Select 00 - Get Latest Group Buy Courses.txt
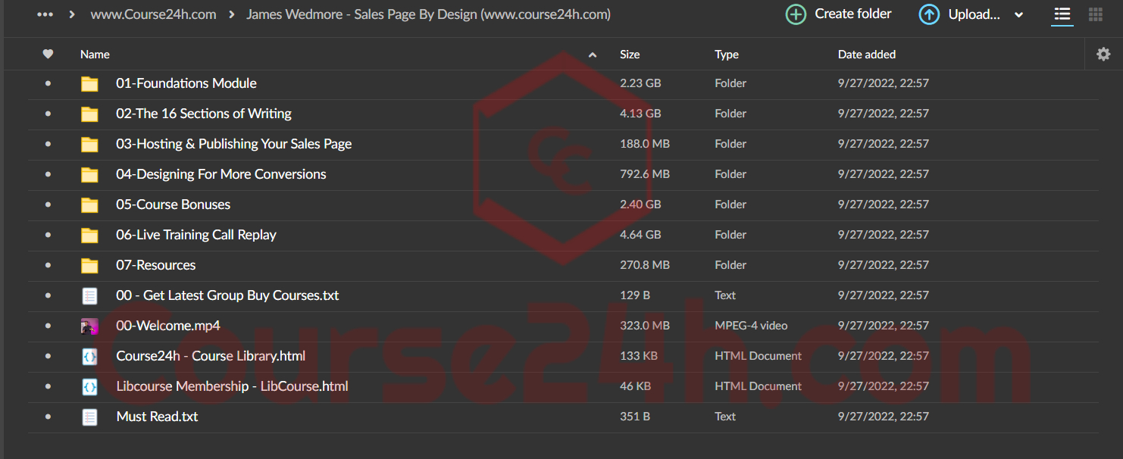 [227, 295]
